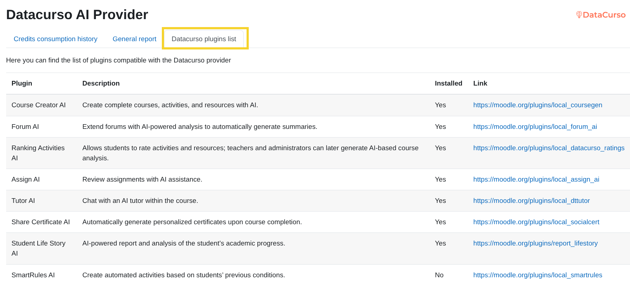Open the local_coursegen plugin link
Image resolution: width=630 pixels, height=287 pixels.
point(538,105)
